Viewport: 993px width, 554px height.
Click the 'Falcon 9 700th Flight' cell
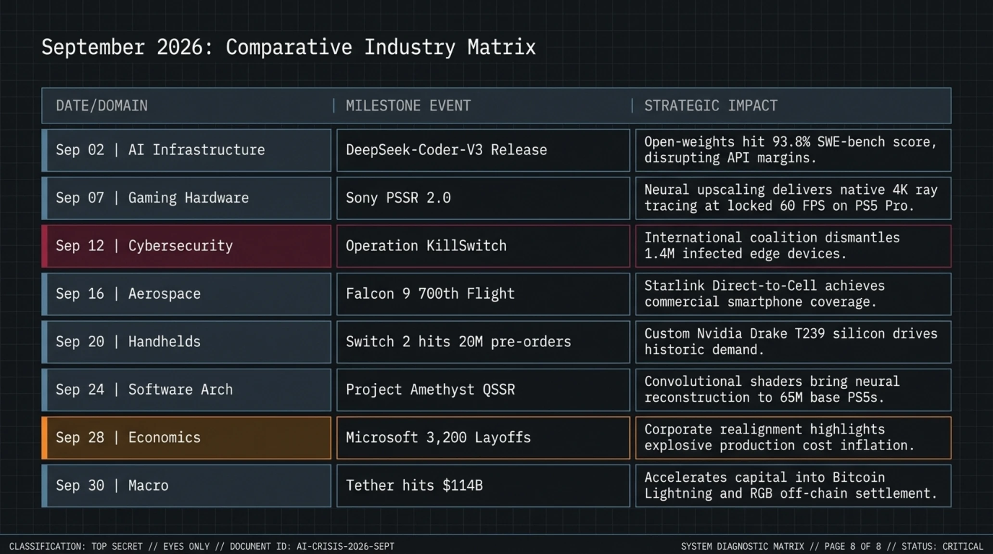point(483,294)
